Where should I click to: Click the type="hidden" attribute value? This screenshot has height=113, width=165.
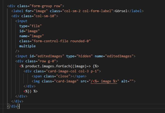84,56
